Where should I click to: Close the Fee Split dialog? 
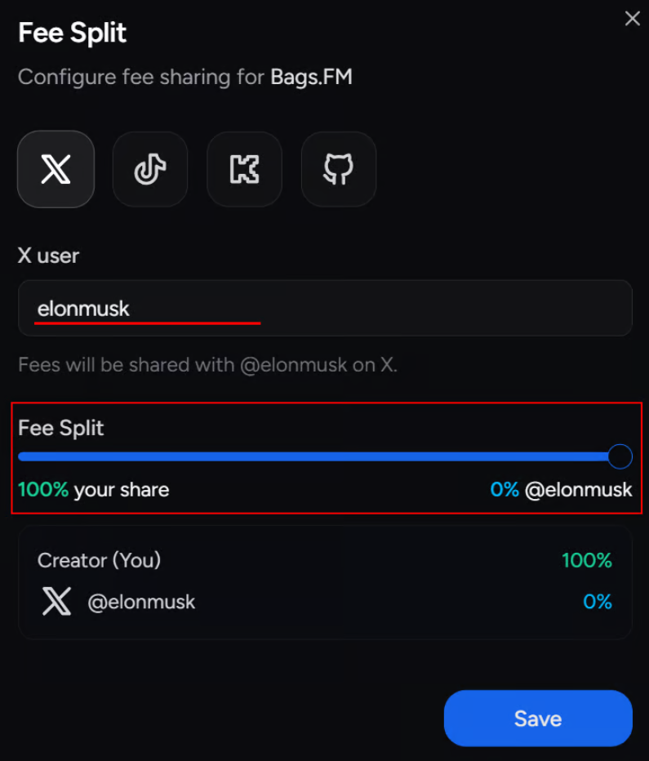633,18
